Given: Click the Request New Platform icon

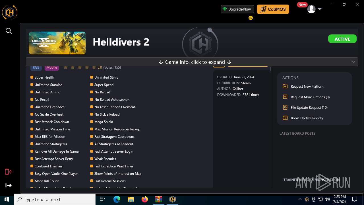Looking at the screenshot, I should coord(285,86).
